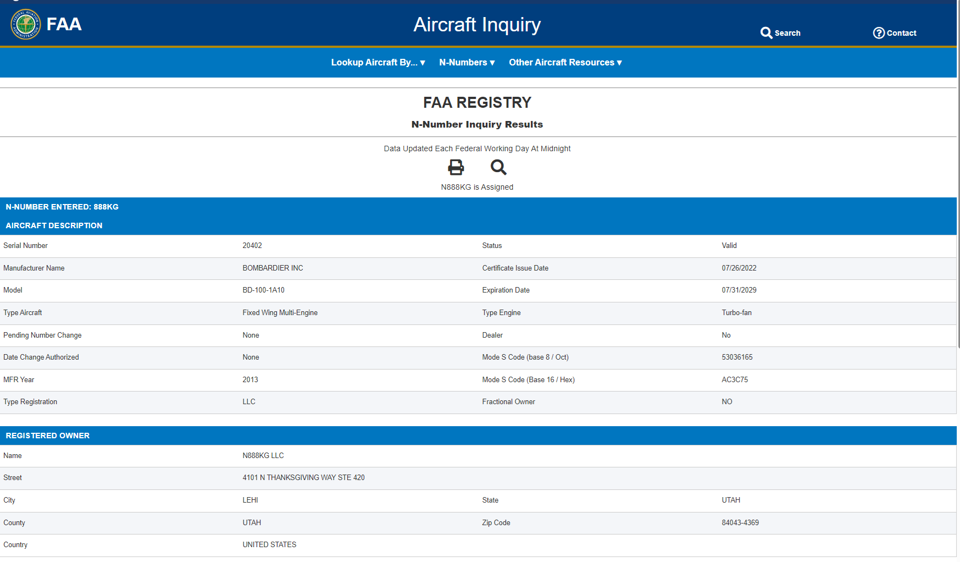The image size is (960, 562).
Task: Select street address 4101 N THANKSGIVING WAY
Action: point(289,478)
